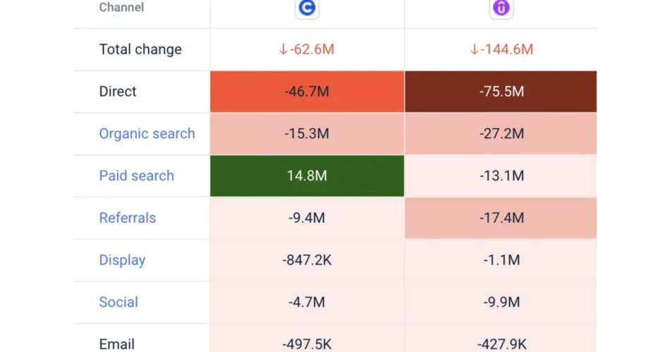Click the green 14.8M Paid search cell

307,176
